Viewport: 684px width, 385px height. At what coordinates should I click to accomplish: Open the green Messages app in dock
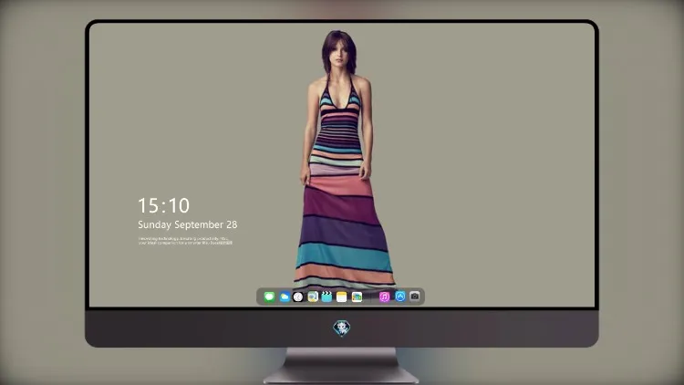269,297
